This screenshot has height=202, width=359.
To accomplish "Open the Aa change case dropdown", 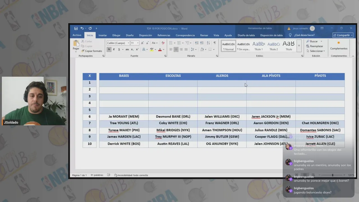I will [x=155, y=43].
